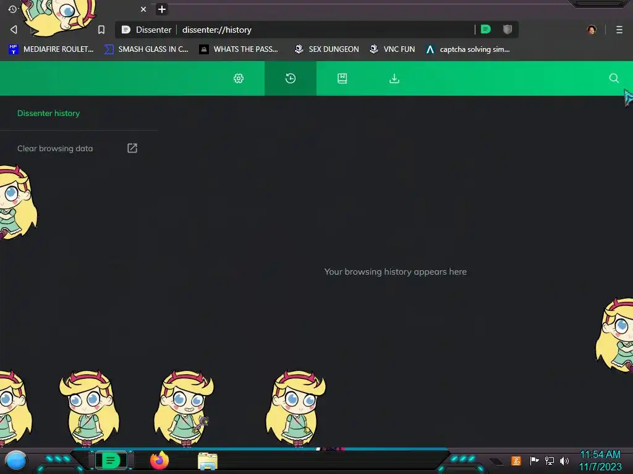Click the Shields icon in address bar
The width and height of the screenshot is (633, 474).
pyautogui.click(x=508, y=29)
